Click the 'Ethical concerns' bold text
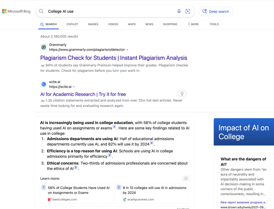This screenshot has height=209, width=274. click(x=63, y=163)
